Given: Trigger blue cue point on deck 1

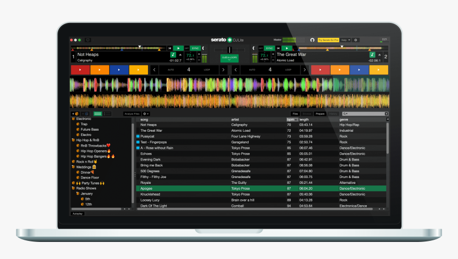Looking at the screenshot, I should click(119, 70).
